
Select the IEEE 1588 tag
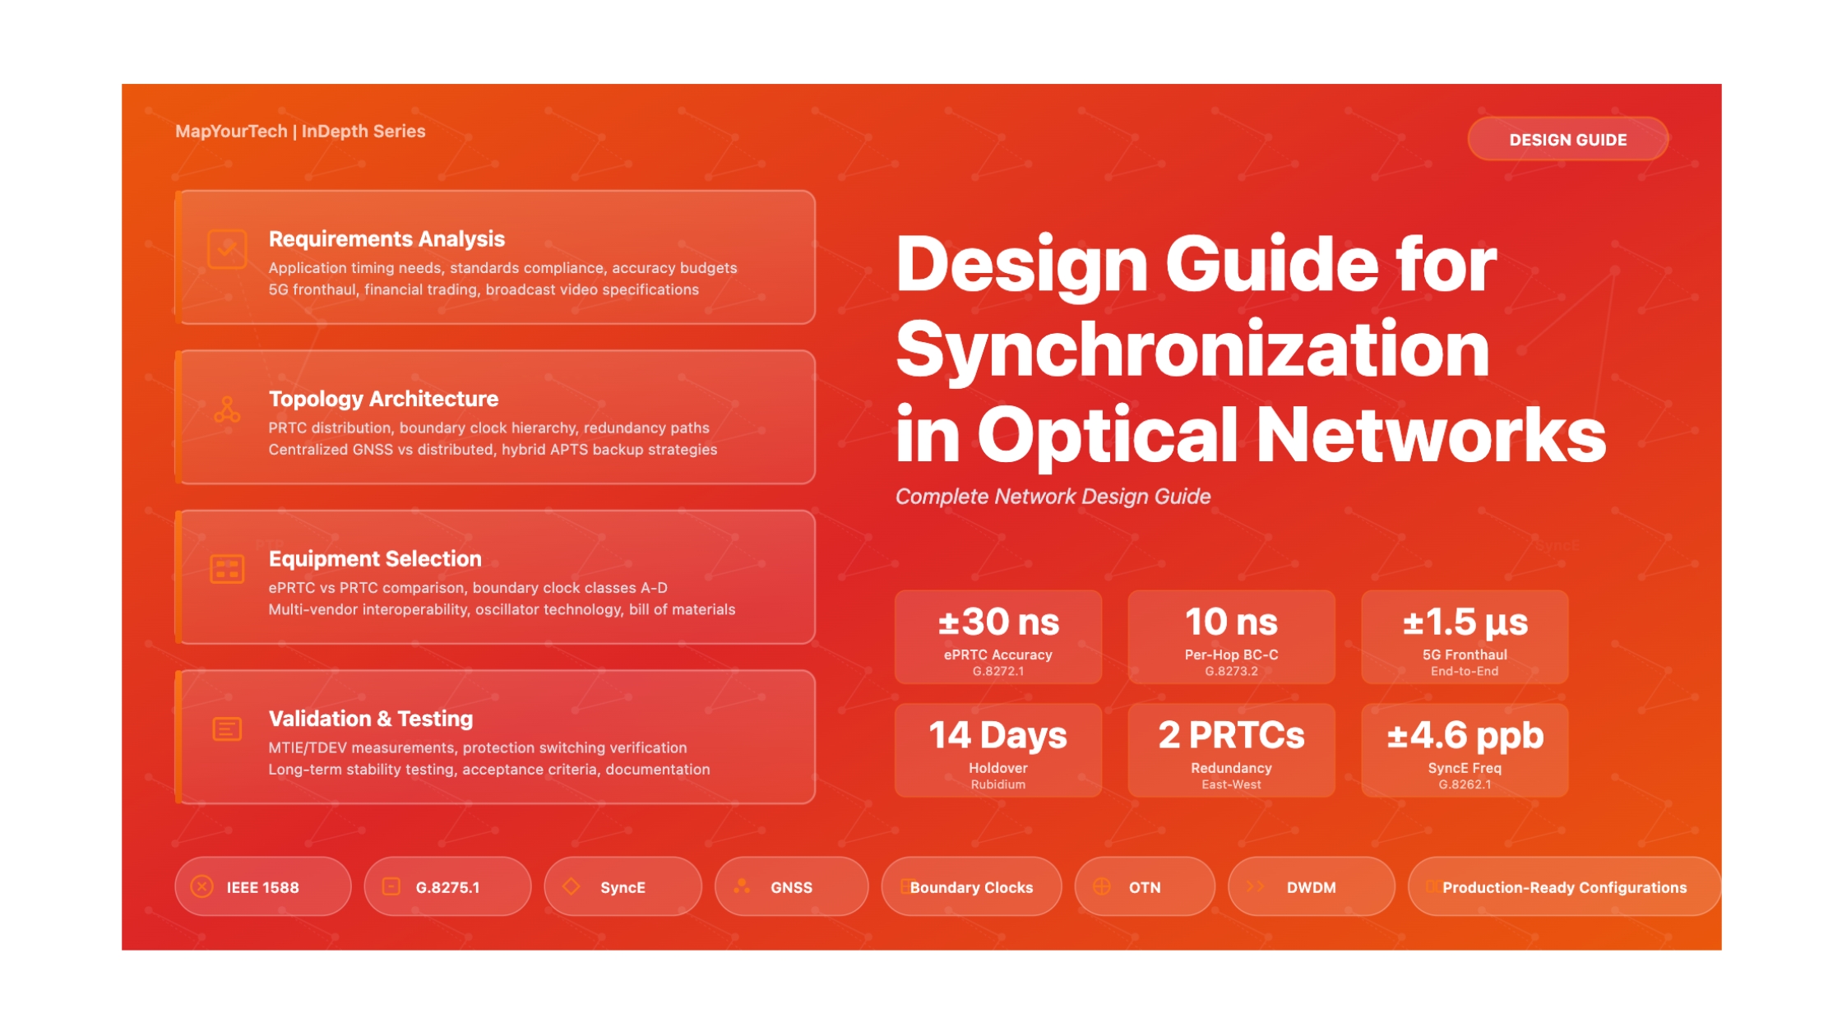(x=263, y=887)
